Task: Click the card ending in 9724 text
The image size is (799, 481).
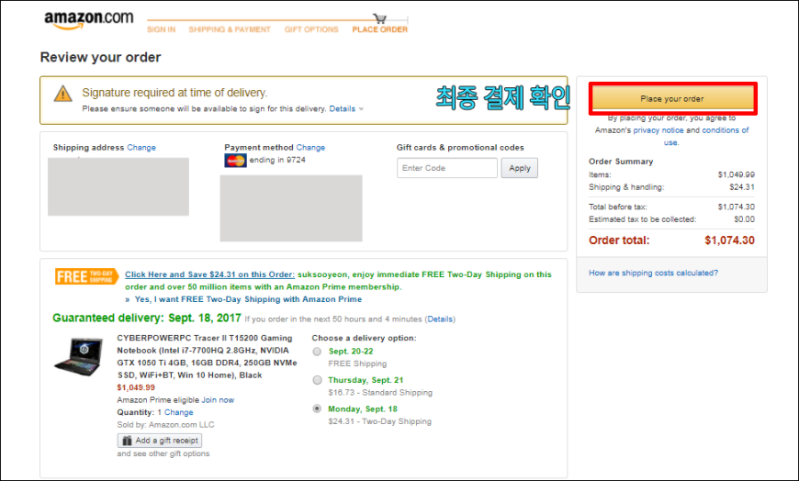Action: [x=277, y=160]
